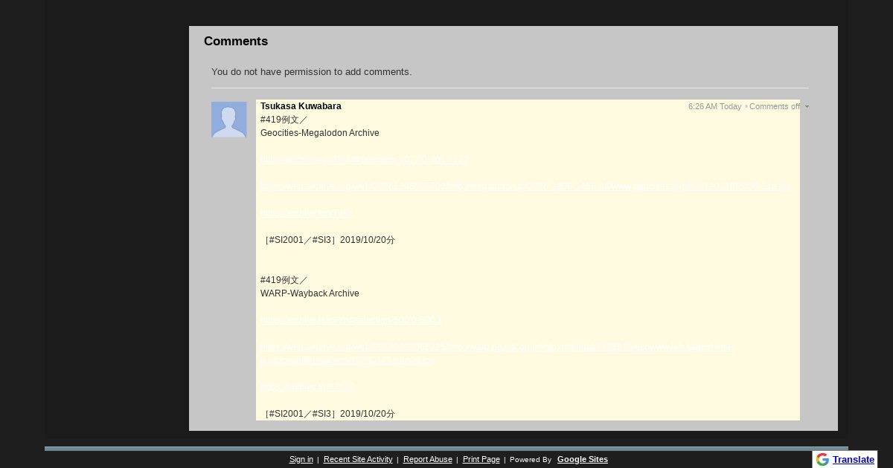
Task: Visit the Google Sites link
Action: [x=583, y=459]
